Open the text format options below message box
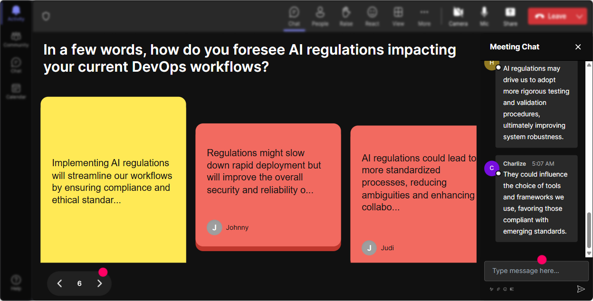The image size is (593, 301). pos(492,289)
